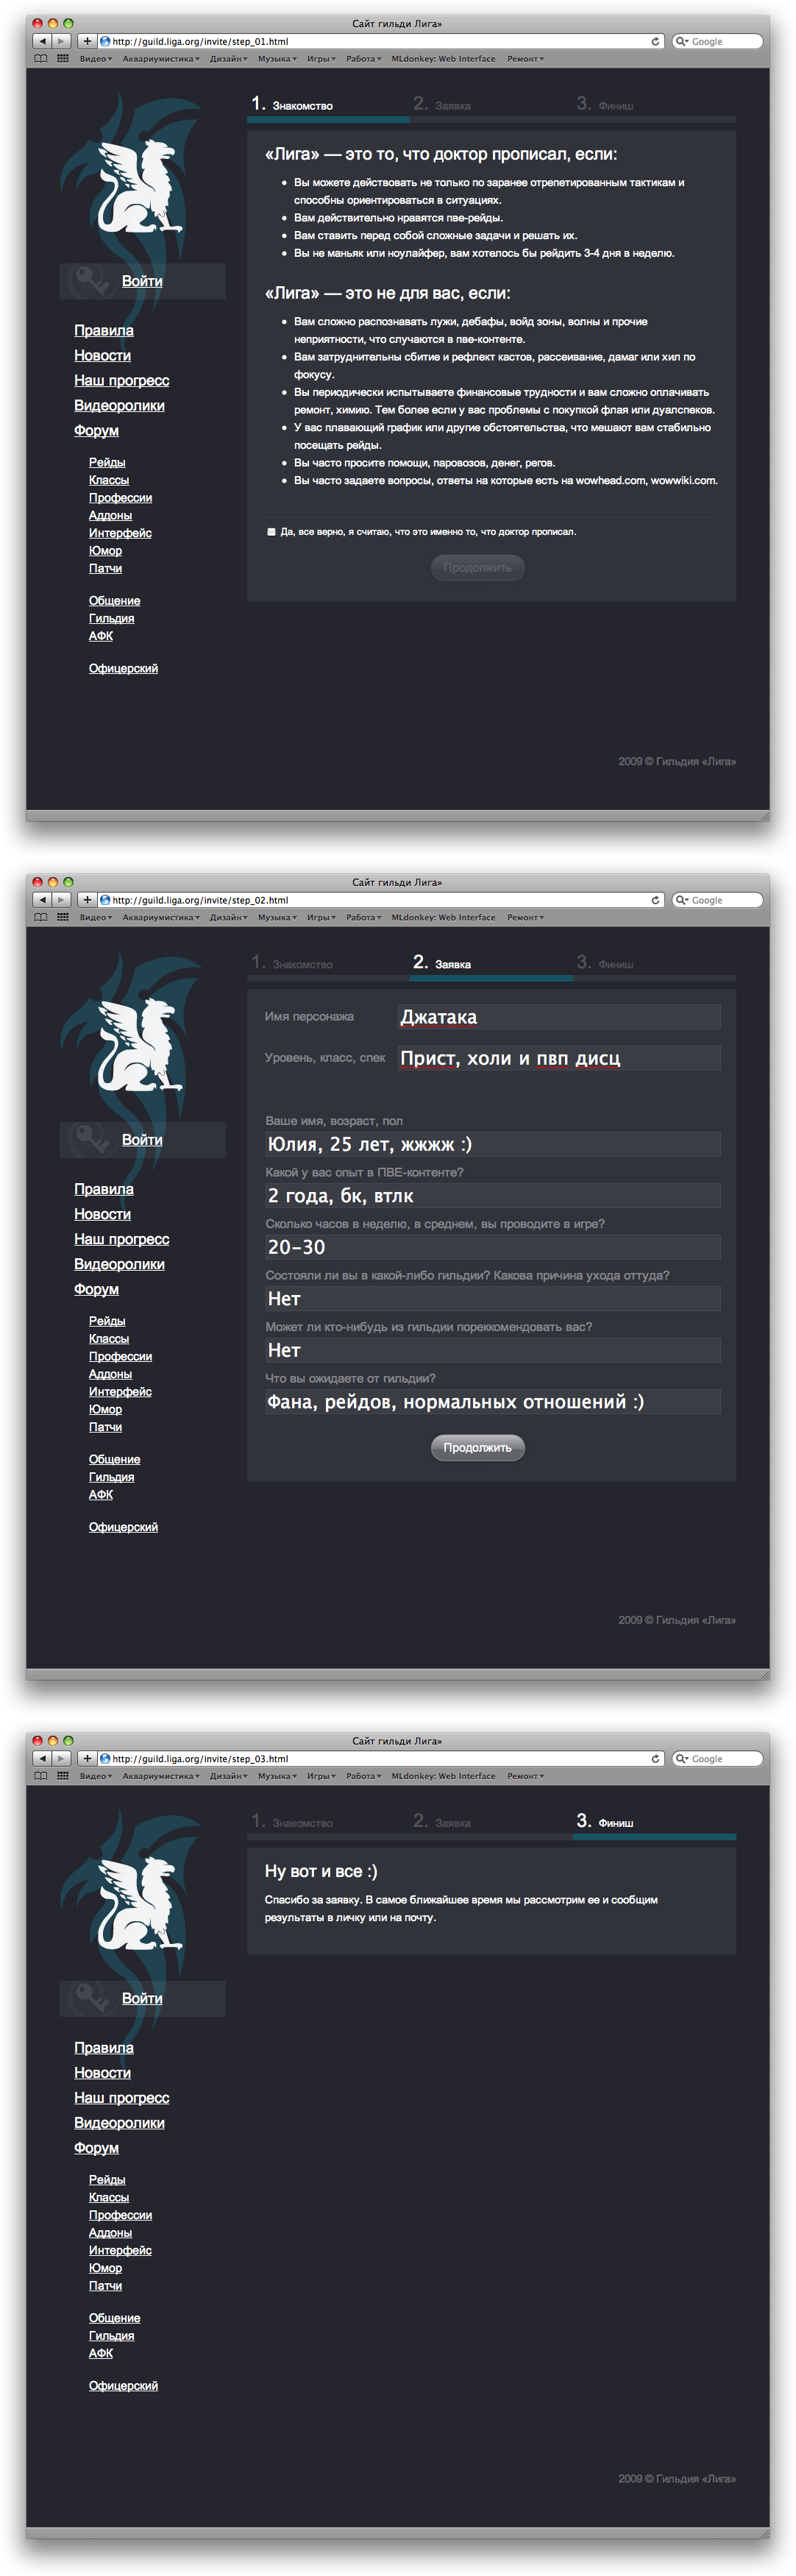Focus PvE experience field containing '2 года, бк, втлк'
Image resolution: width=796 pixels, height=2576 pixels.
pos(492,1196)
